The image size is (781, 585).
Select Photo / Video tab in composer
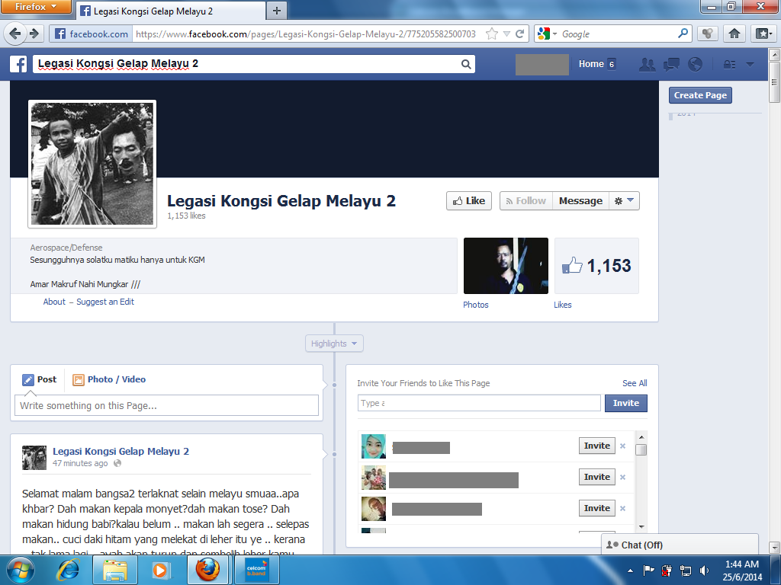pyautogui.click(x=109, y=379)
